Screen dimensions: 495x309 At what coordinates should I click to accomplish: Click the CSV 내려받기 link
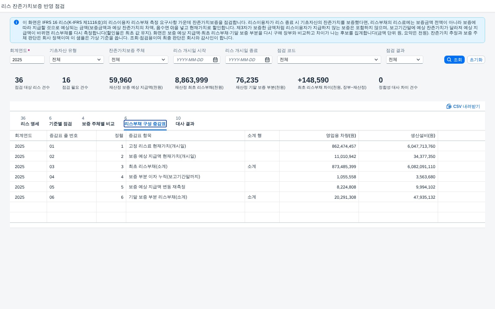click(x=463, y=106)
